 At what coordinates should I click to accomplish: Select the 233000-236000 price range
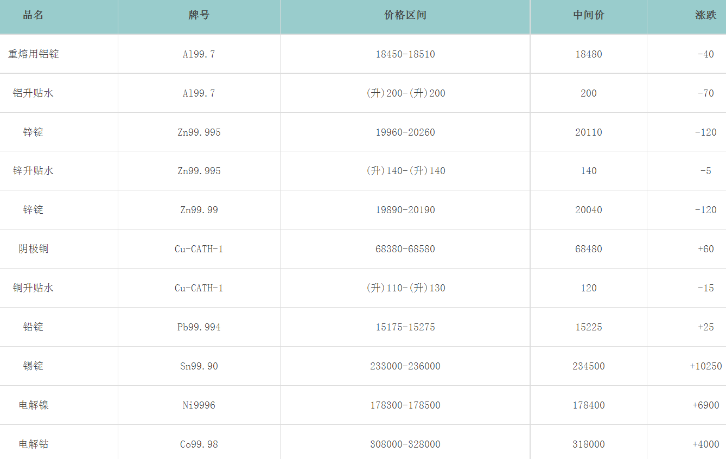(405, 366)
